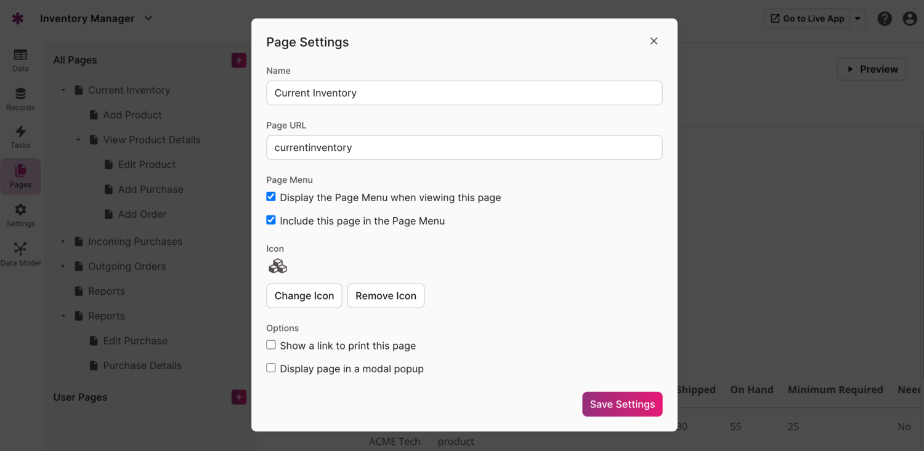This screenshot has width=924, height=451.
Task: Open the Inventory Manager app dropdown
Action: tap(148, 18)
